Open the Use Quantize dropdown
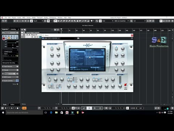This screenshot has height=131, width=174. pyautogui.click(x=122, y=21)
